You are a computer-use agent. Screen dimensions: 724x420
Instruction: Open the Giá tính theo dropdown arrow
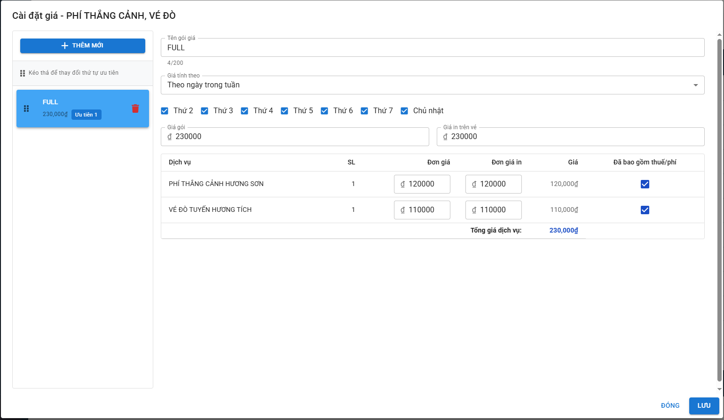tap(695, 85)
